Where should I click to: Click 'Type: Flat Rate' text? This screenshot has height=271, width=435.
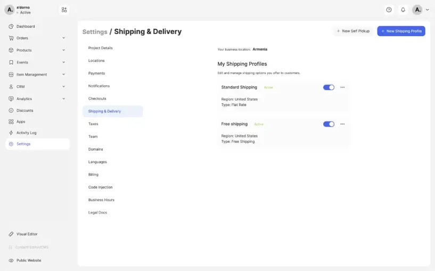(x=234, y=105)
